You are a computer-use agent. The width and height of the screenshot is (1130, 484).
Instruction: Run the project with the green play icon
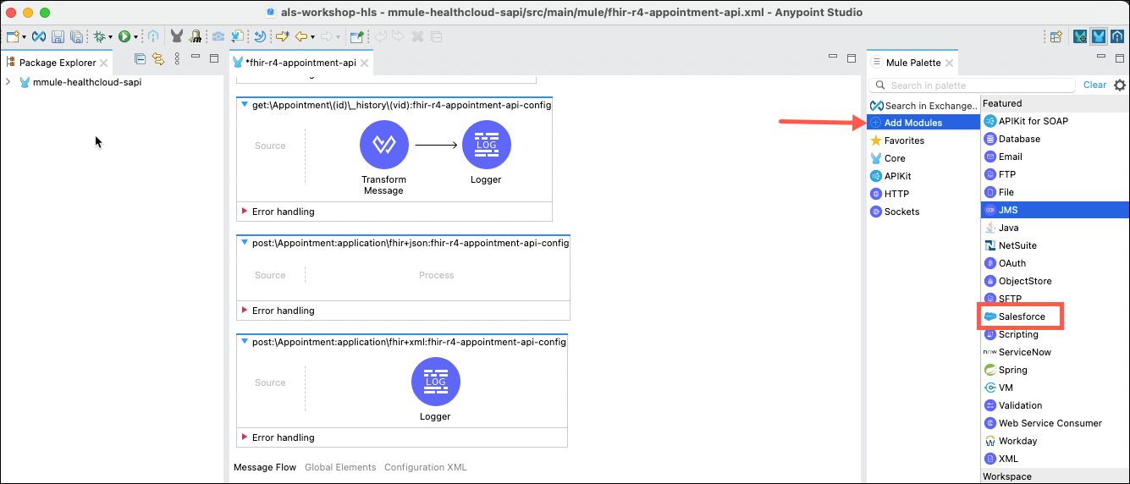coord(124,36)
